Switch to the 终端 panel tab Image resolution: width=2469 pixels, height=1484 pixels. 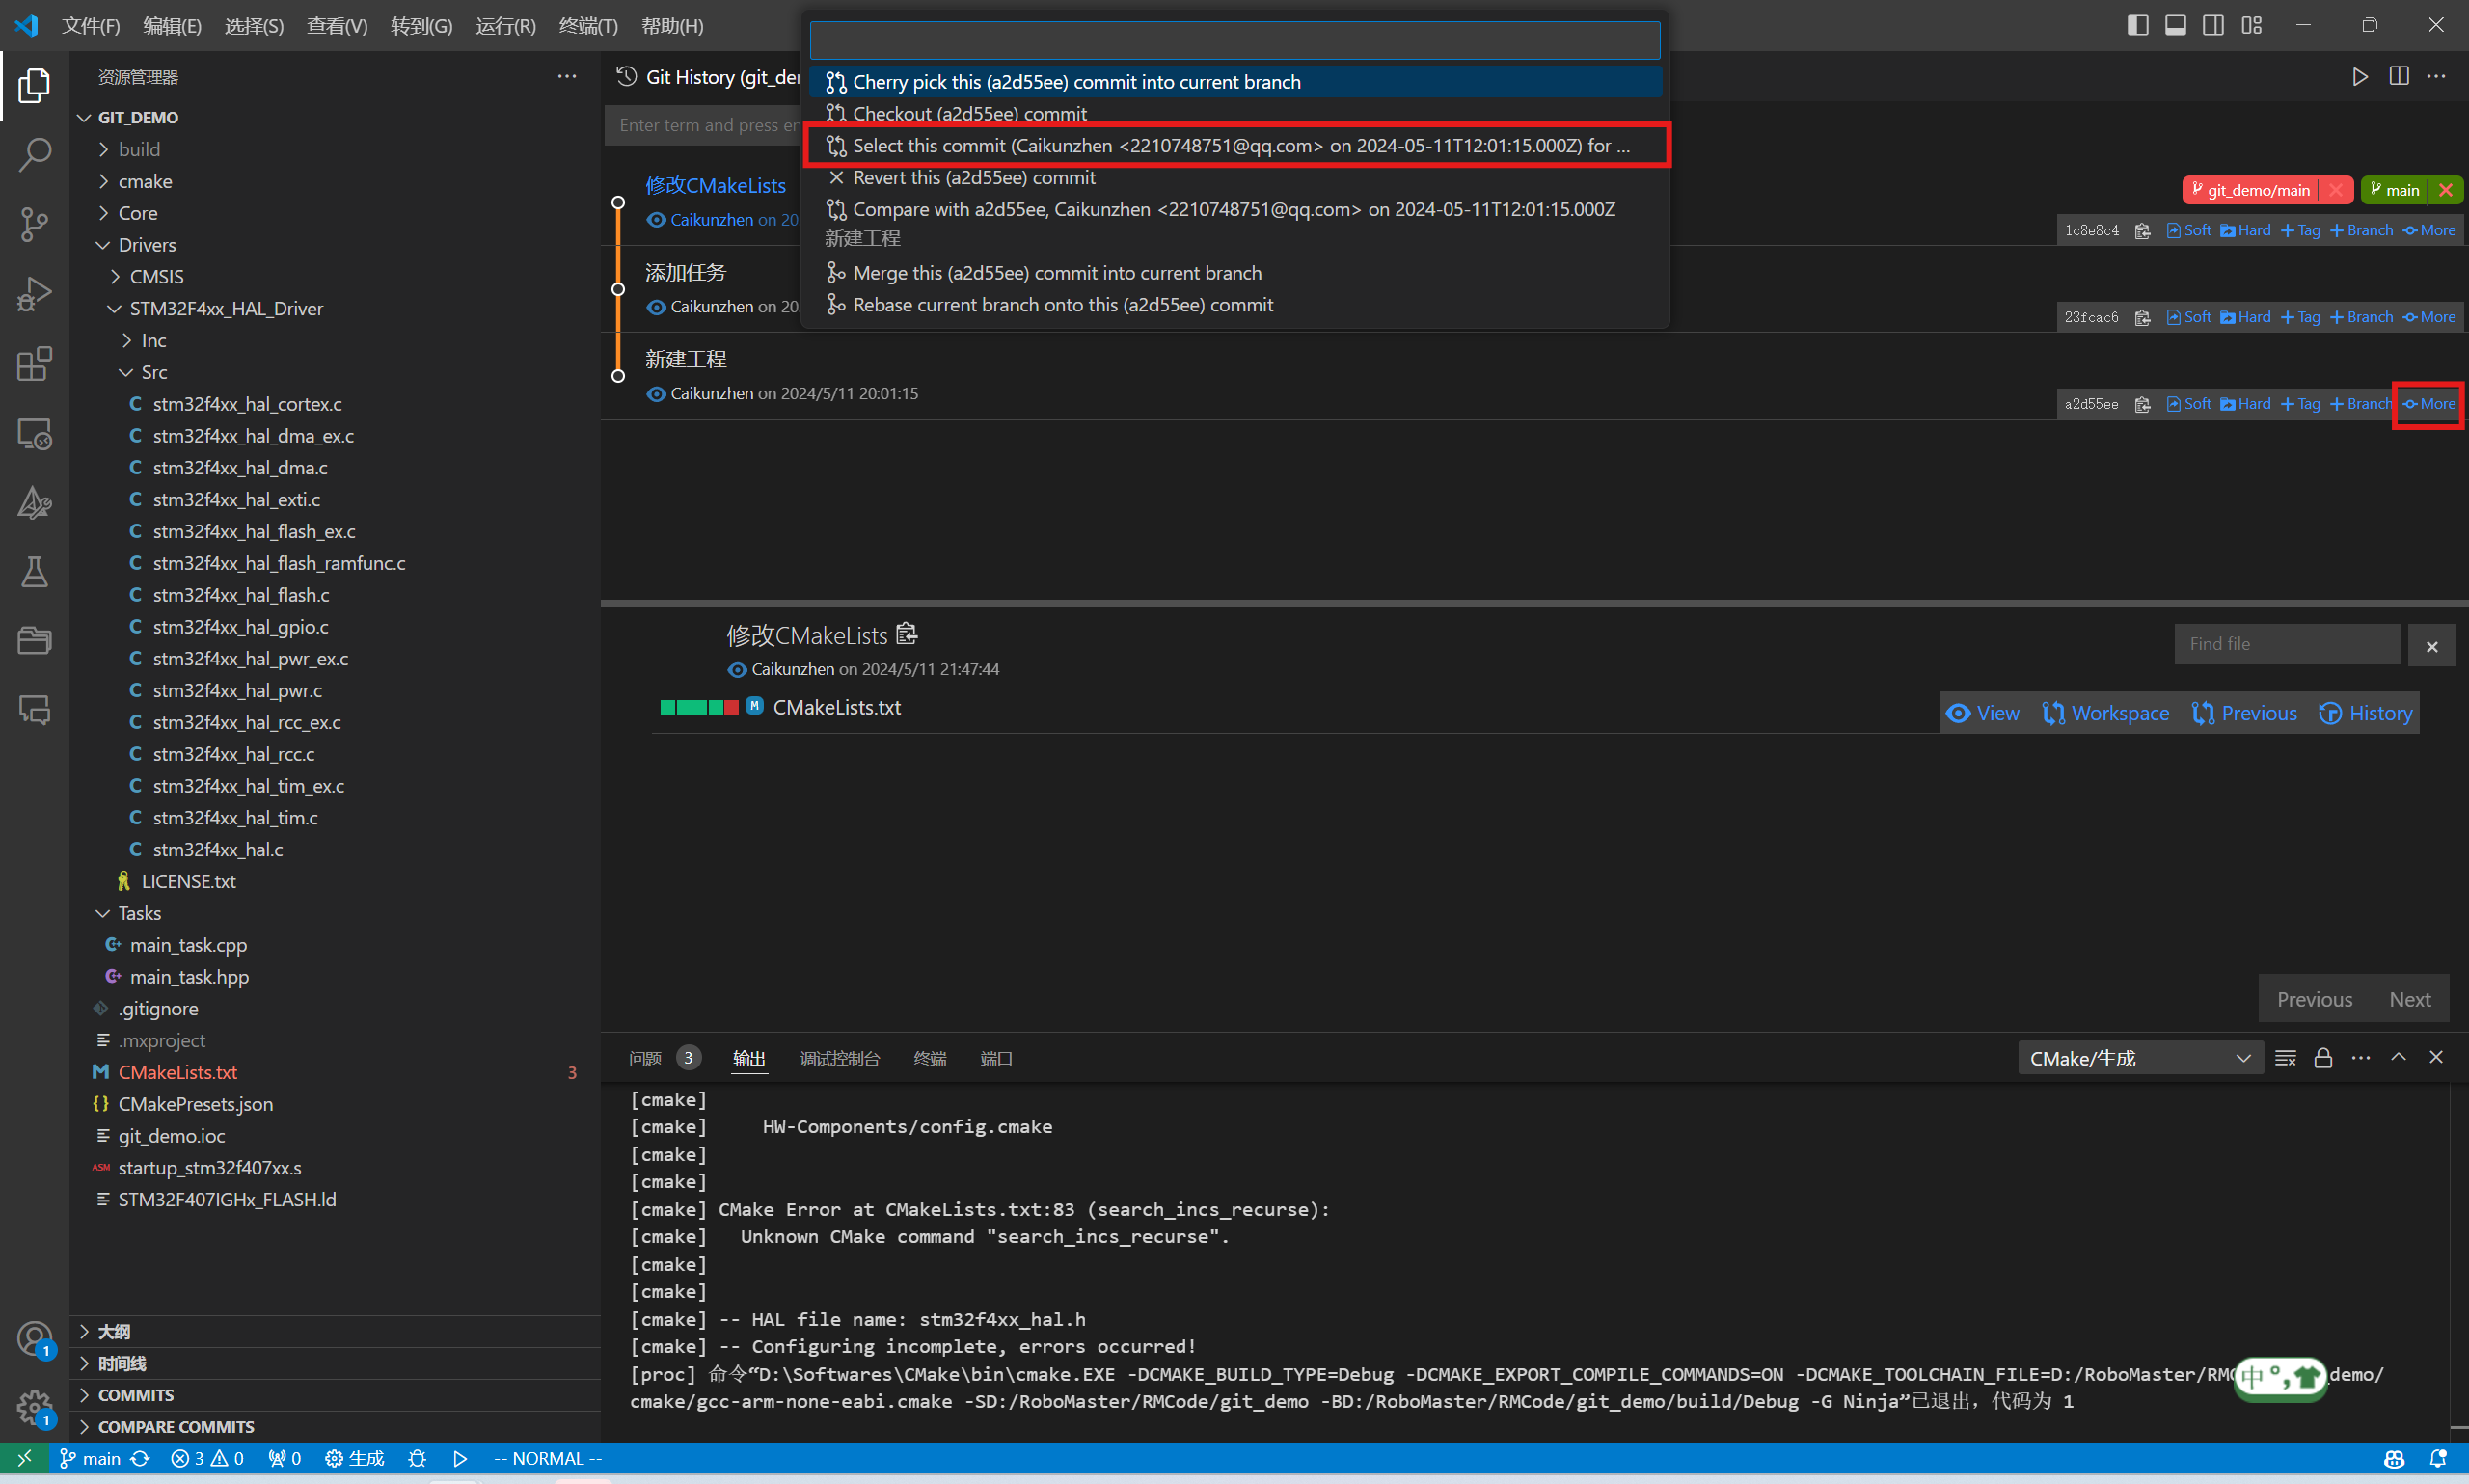pyautogui.click(x=929, y=1058)
